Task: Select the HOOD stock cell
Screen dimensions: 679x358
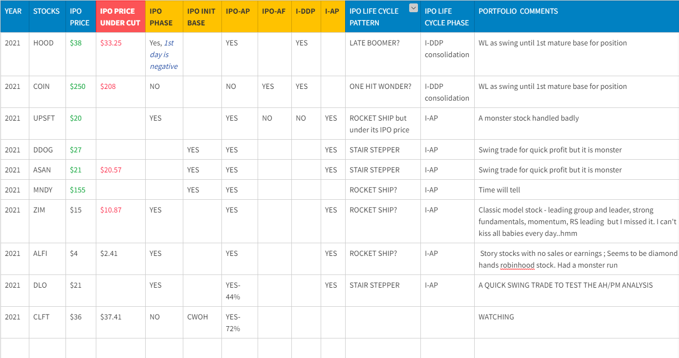Action: point(47,54)
